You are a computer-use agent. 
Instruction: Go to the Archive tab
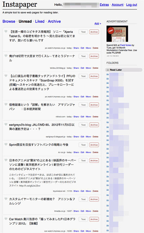54,21
